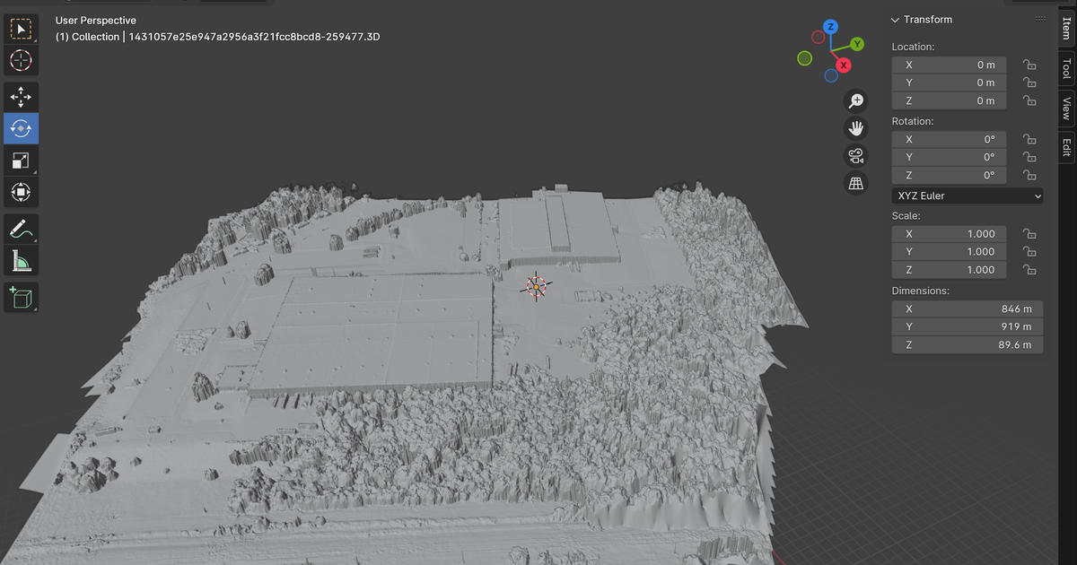
Task: Lock the Location X value
Action: tap(1029, 65)
